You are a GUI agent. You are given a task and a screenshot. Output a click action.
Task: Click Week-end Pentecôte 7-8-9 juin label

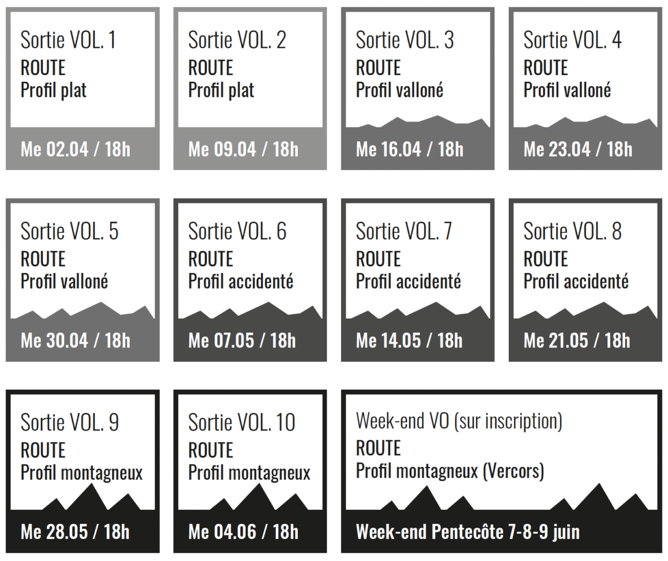point(468,532)
